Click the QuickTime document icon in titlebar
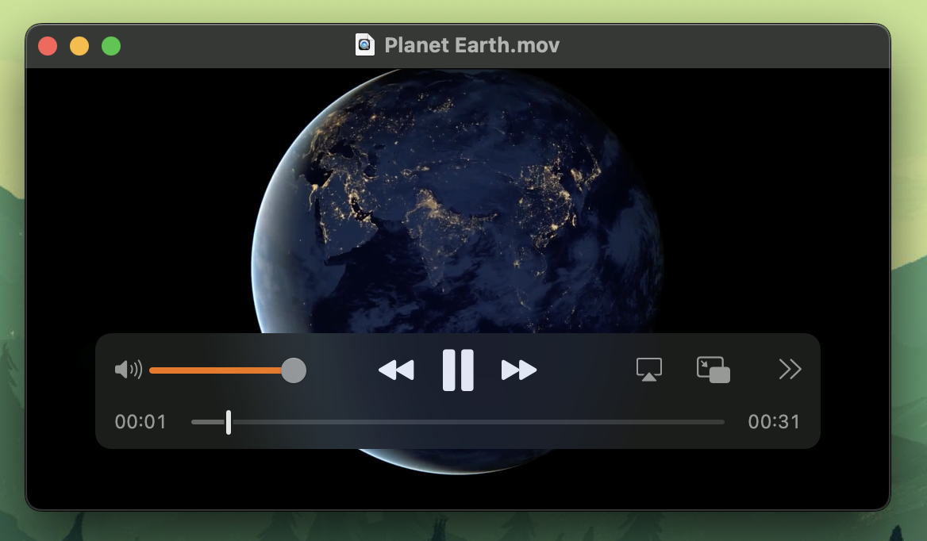This screenshot has width=927, height=541. coord(364,44)
